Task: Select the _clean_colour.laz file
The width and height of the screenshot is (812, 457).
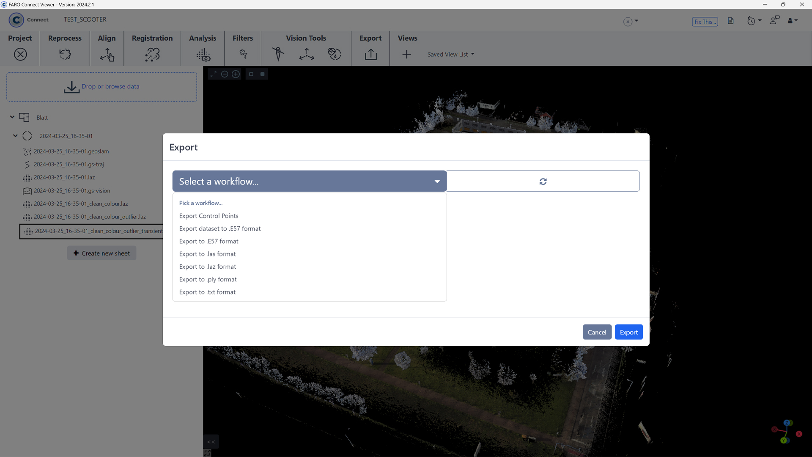Action: (81, 204)
